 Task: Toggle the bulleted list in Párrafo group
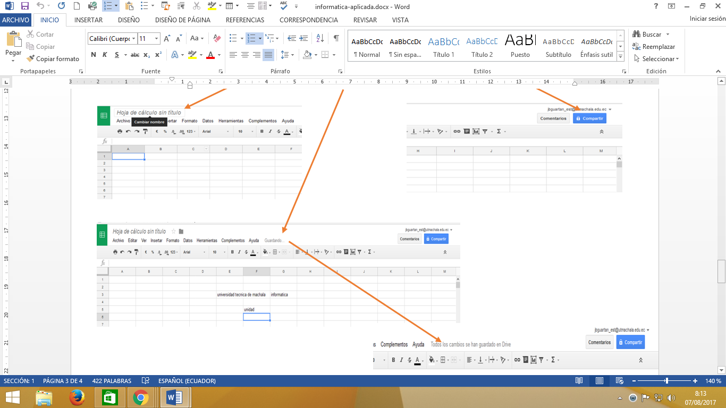tap(233, 38)
